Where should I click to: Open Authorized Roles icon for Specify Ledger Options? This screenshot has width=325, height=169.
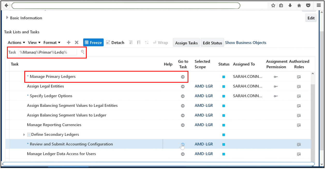(299, 96)
